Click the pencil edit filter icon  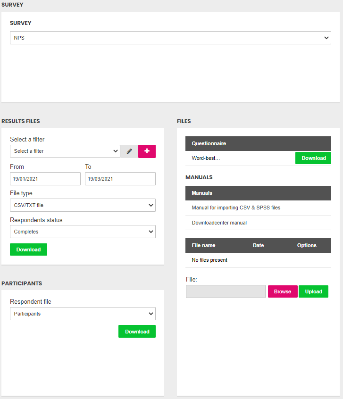point(129,151)
